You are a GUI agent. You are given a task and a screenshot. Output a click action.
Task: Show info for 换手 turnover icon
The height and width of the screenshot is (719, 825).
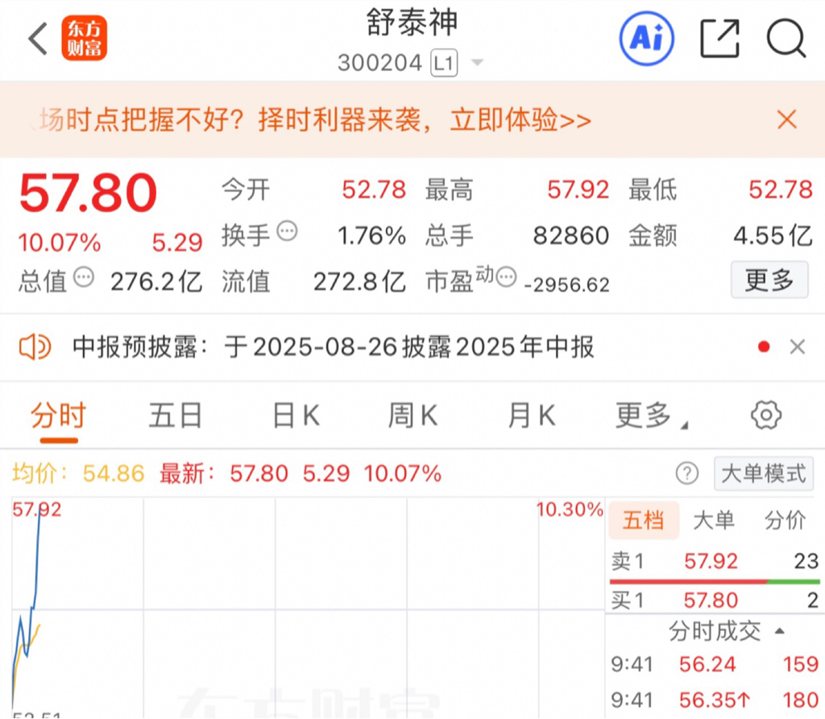[288, 231]
